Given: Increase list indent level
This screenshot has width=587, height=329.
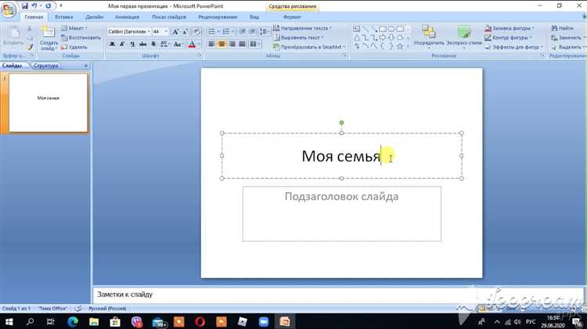Looking at the screenshot, I should [x=252, y=32].
